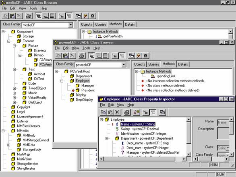236x177 pixels.
Task: Switch to Queries tab in pcweekCF window
Action: click(x=154, y=64)
